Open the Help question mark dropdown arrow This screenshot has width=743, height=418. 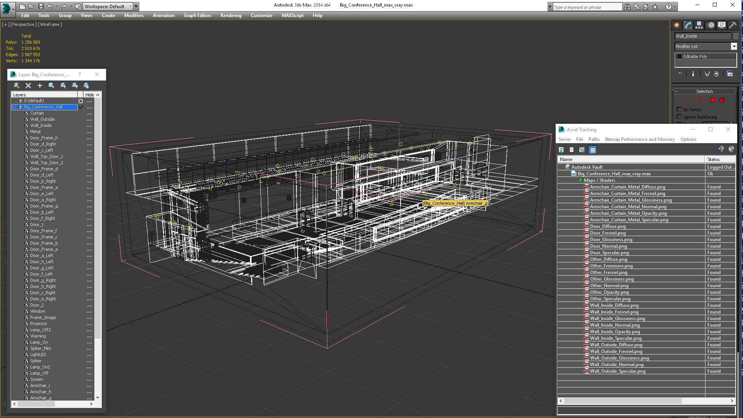coord(675,7)
